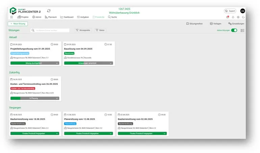This screenshot has width=260, height=153.
Task: Open Suche in the navigation bar
Action: coord(112,17)
